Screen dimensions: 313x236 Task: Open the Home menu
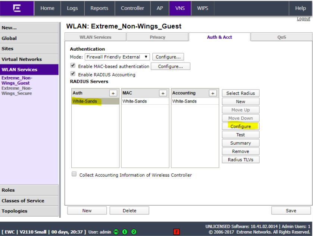pyautogui.click(x=47, y=8)
